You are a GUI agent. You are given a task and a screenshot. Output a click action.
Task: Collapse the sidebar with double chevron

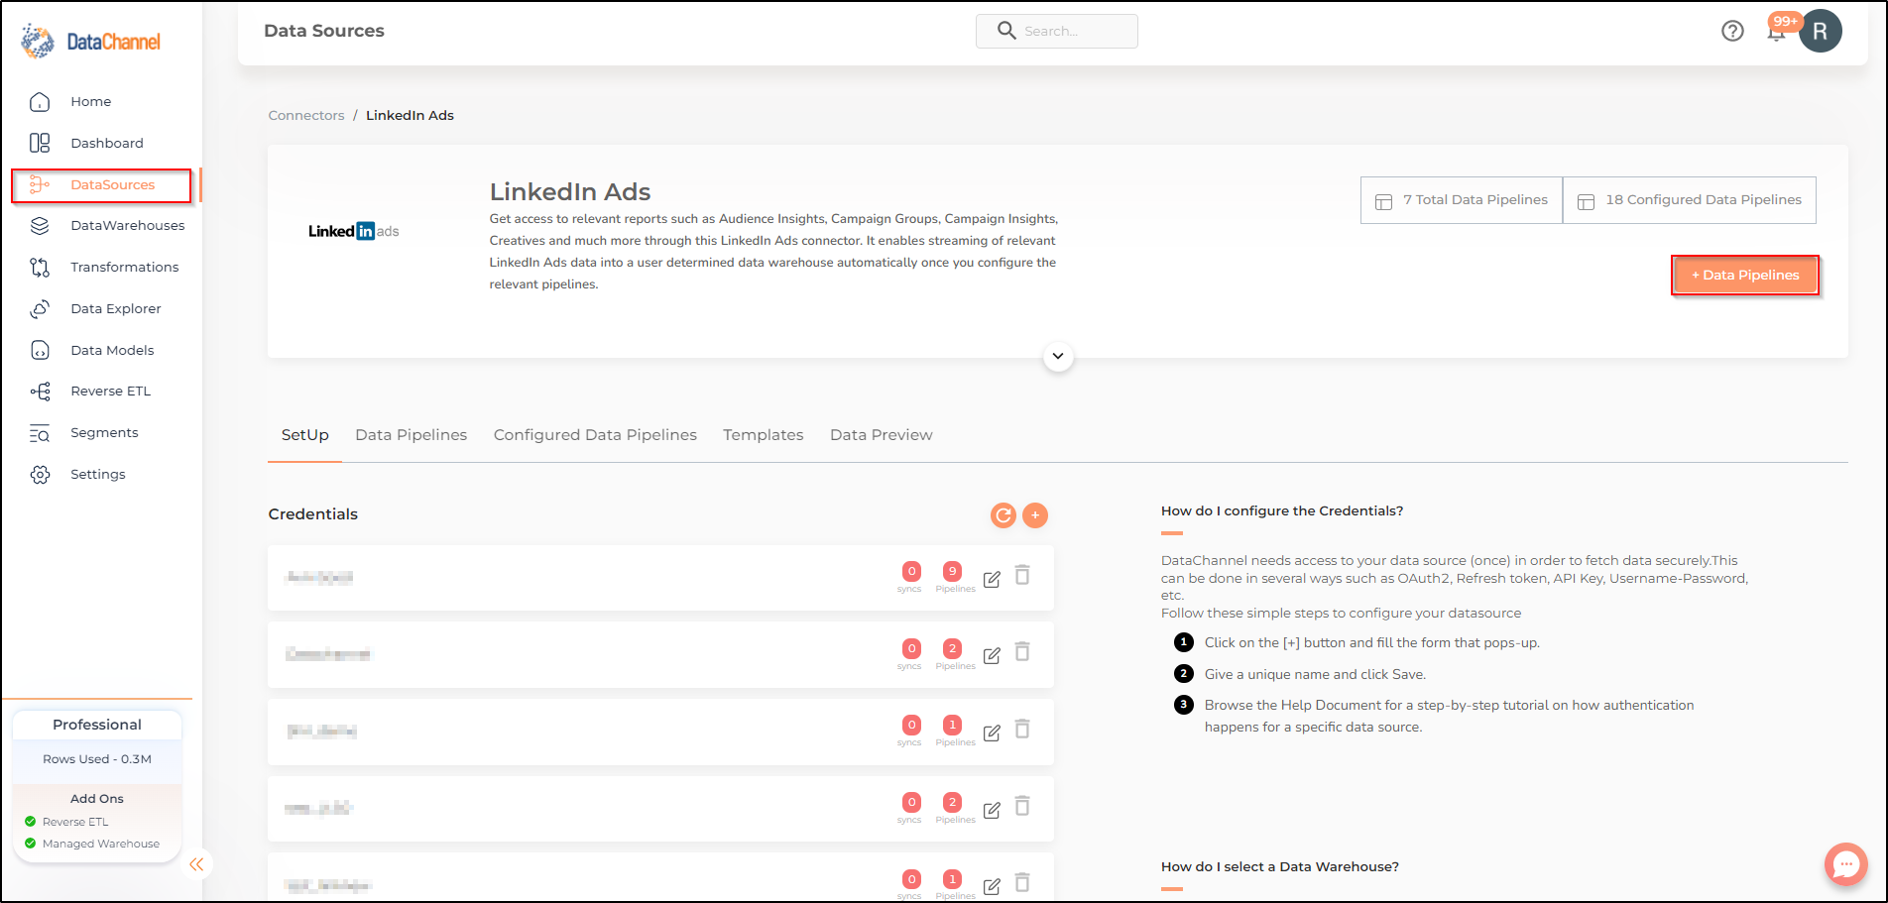point(196,864)
